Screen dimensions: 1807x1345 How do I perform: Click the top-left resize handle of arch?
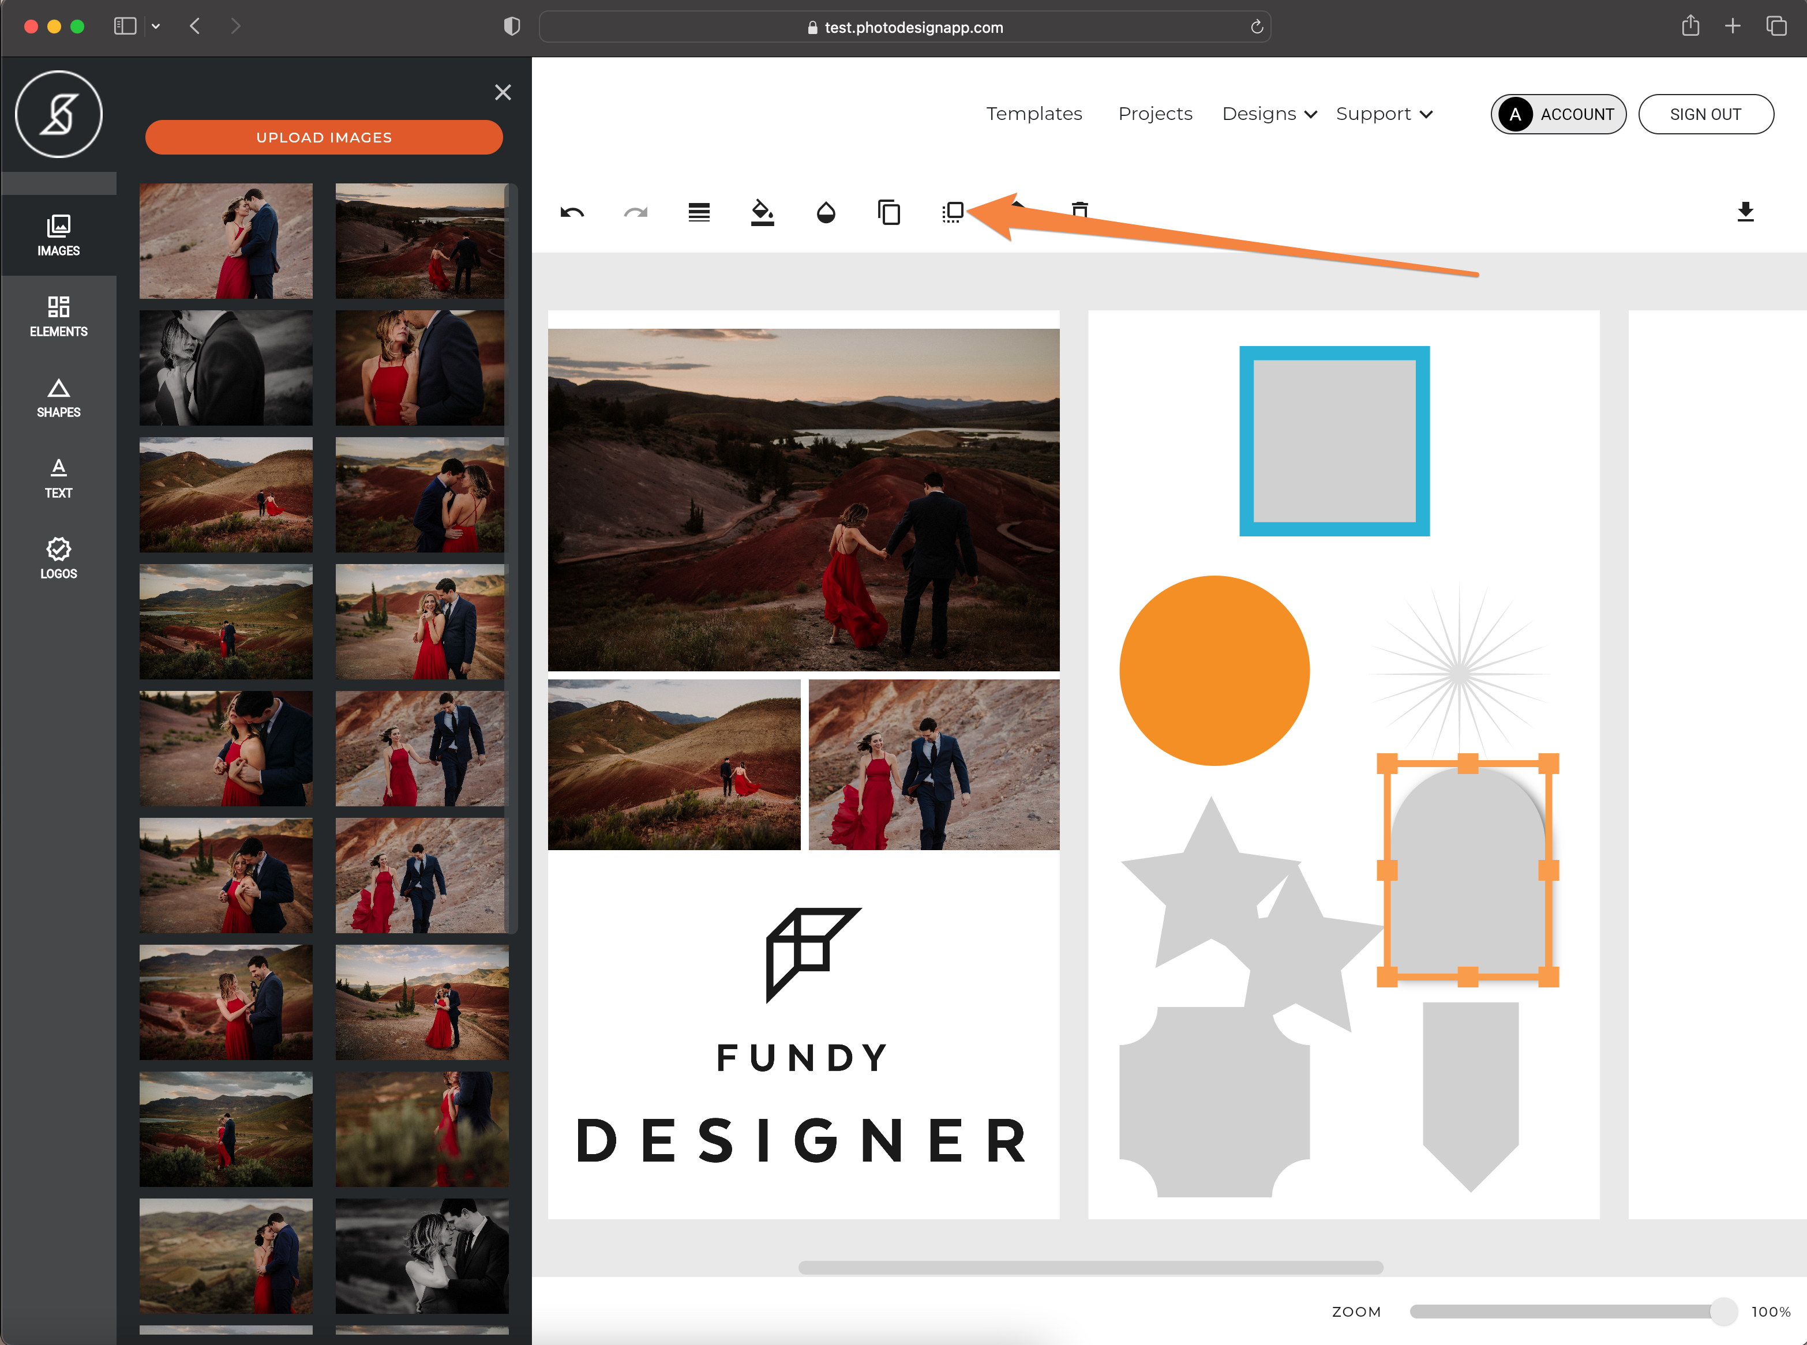pos(1387,764)
